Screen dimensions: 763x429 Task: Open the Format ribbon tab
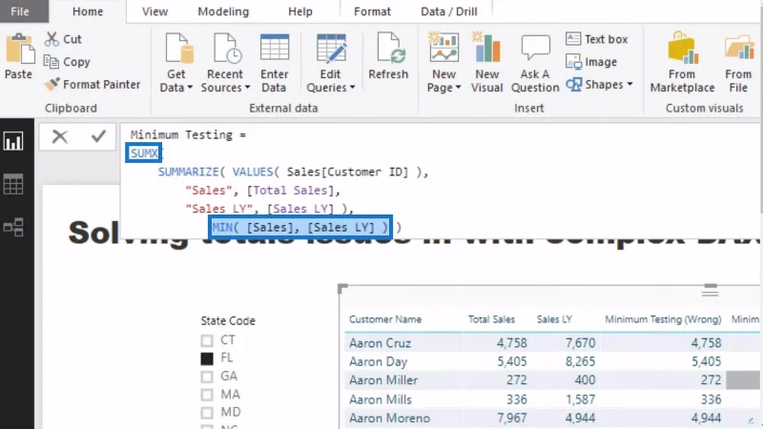[372, 11]
